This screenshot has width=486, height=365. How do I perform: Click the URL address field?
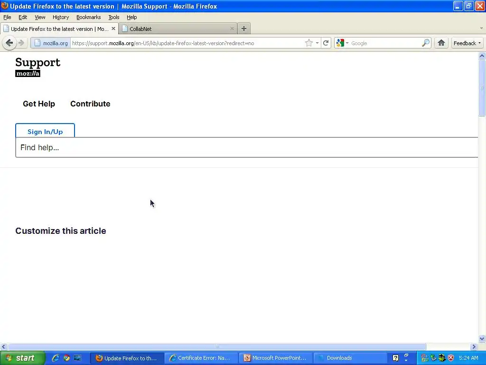[x=187, y=43]
